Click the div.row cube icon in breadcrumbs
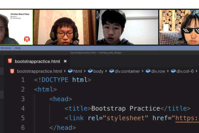Screen dimensions: 199x133 [148, 71]
